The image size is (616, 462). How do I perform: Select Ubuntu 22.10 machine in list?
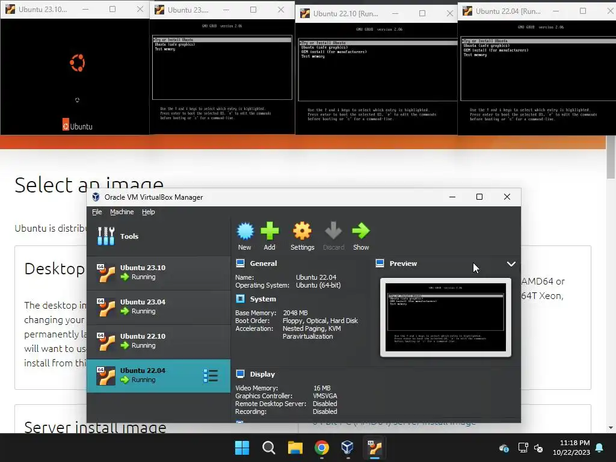pyautogui.click(x=158, y=342)
